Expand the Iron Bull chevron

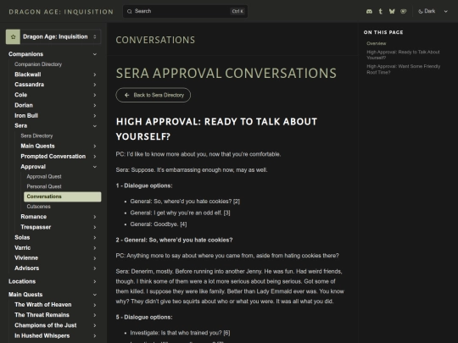[95, 116]
